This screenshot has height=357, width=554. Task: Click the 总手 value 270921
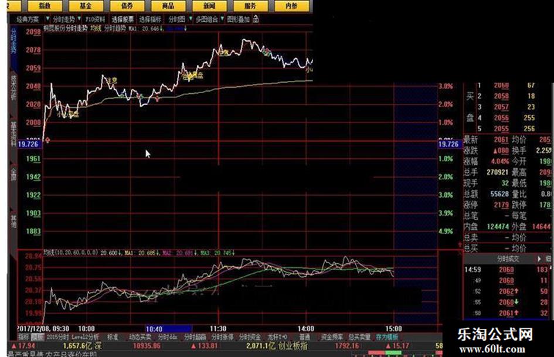498,172
